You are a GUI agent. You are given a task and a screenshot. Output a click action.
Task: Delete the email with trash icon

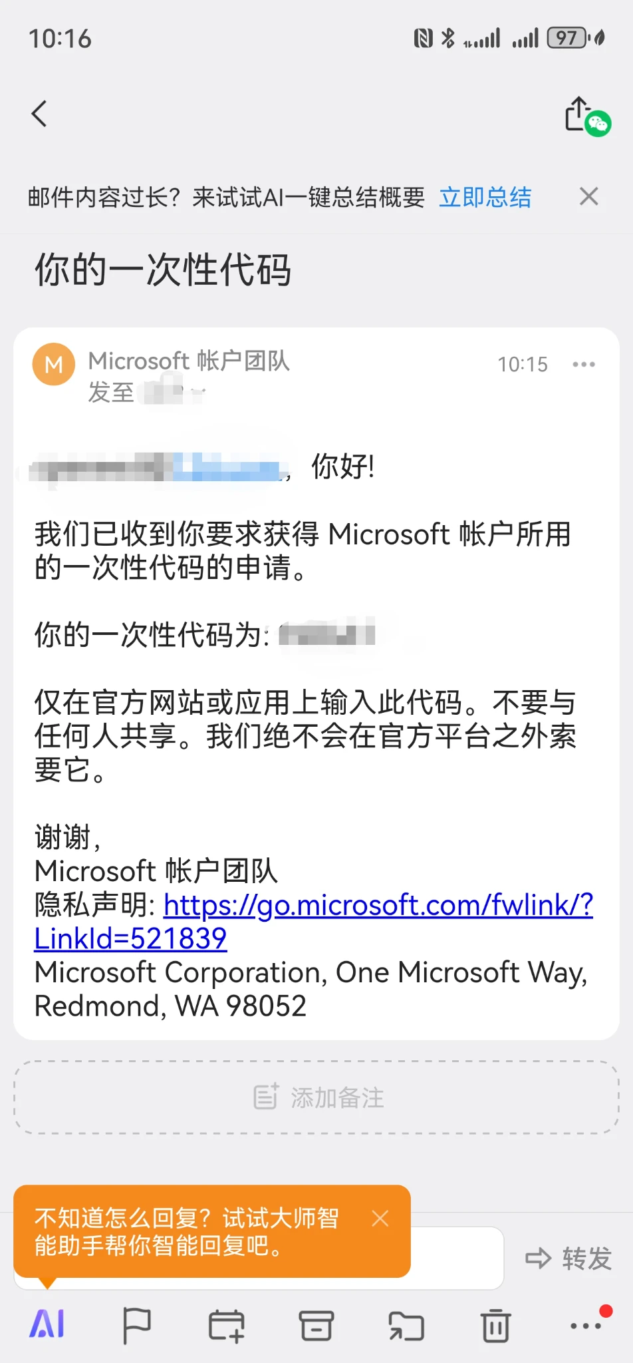pos(495,1325)
